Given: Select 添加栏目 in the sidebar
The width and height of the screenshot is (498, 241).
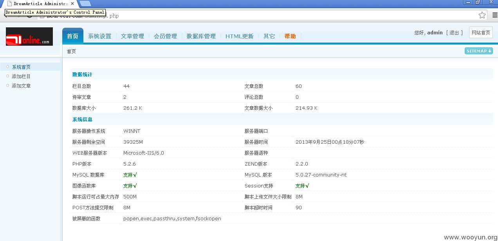Looking at the screenshot, I should pos(21,76).
